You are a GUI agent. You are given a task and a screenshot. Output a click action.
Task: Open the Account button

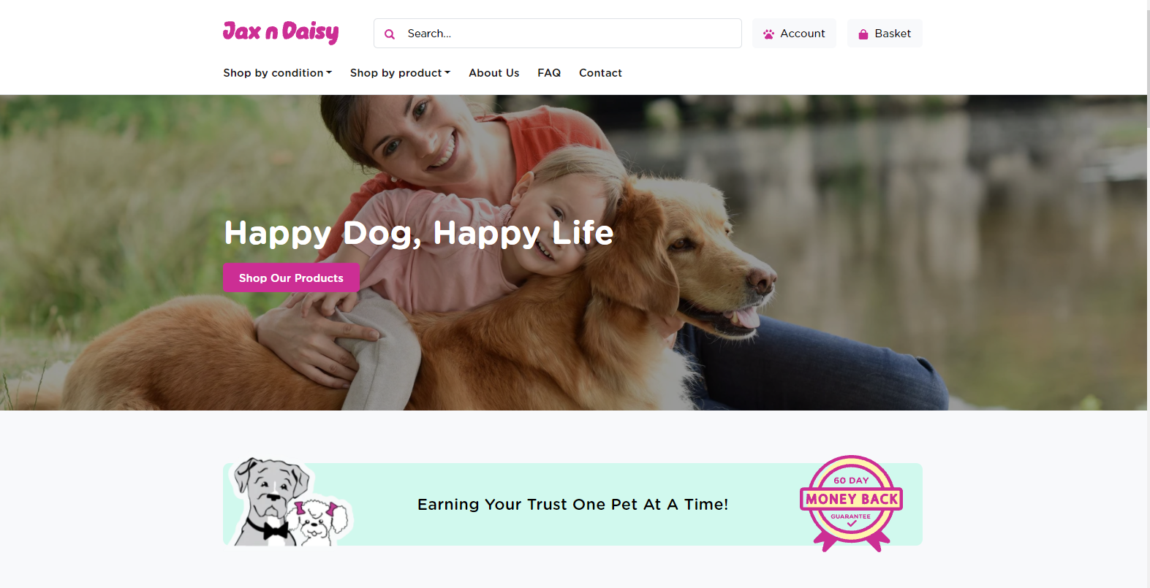[794, 34]
